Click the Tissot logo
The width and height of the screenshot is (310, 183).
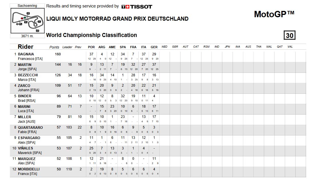pyautogui.click(x=137, y=7)
